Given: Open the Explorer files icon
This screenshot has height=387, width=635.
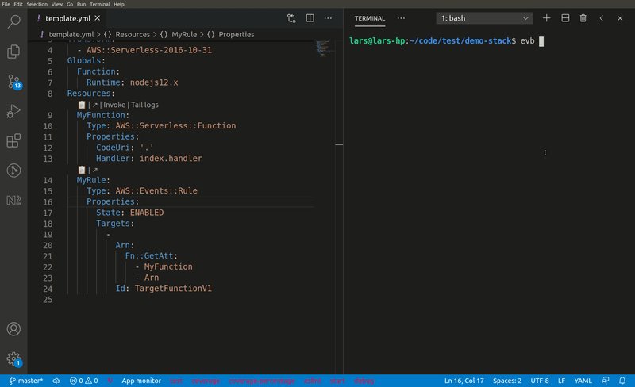Looking at the screenshot, I should click(13, 52).
